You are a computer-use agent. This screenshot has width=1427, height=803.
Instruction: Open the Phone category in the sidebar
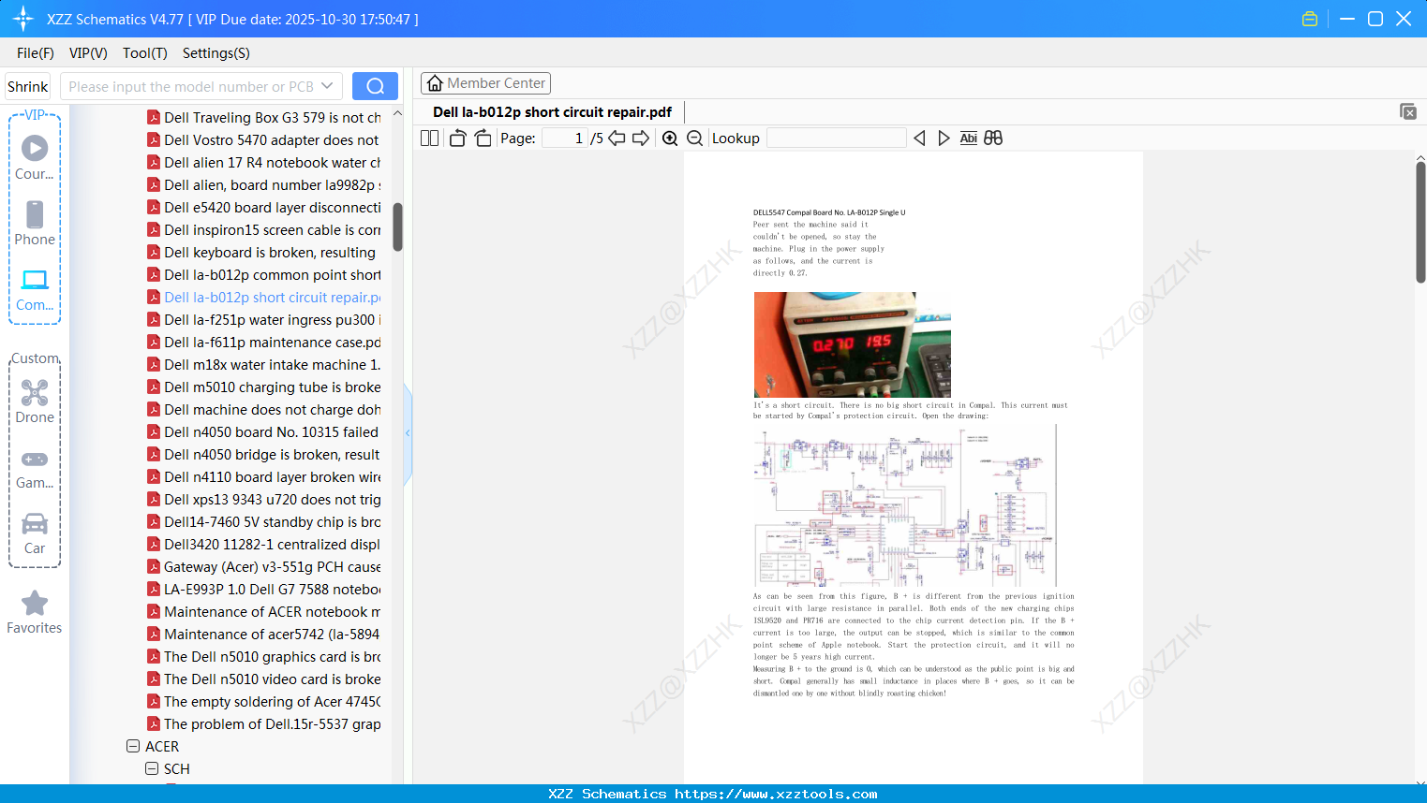(35, 223)
